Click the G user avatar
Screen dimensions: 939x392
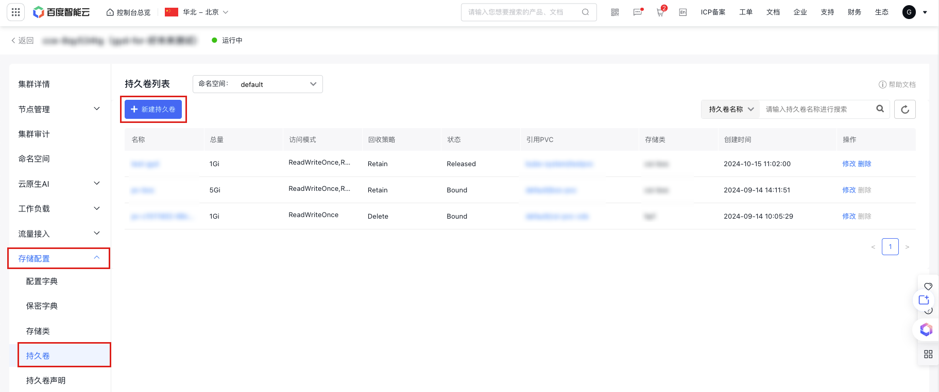click(909, 12)
